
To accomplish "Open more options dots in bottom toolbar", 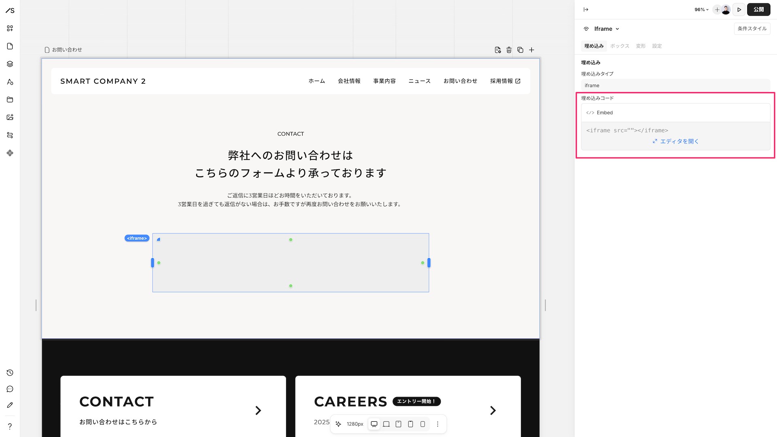I will point(437,424).
